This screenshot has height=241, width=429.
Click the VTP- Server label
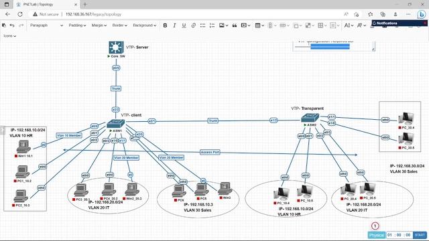137,48
